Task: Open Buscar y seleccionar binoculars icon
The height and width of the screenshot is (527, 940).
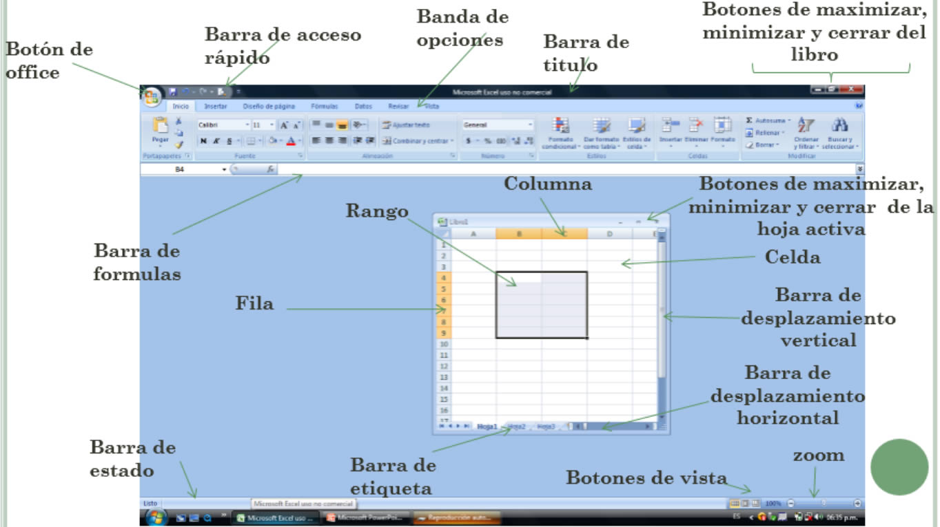Action: click(839, 126)
